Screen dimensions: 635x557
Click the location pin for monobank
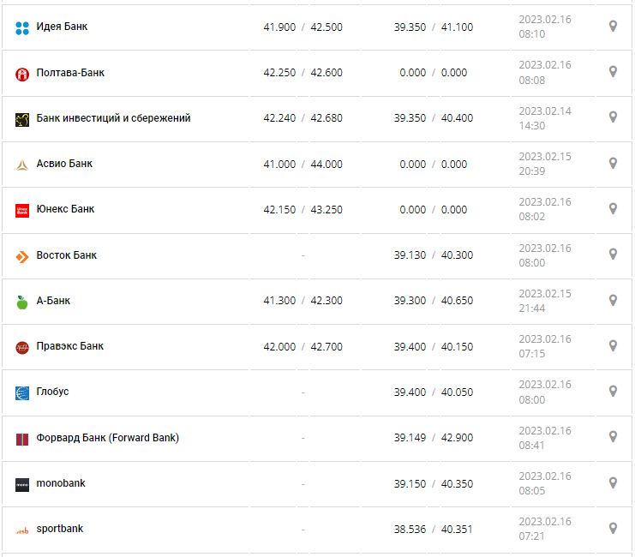(613, 482)
